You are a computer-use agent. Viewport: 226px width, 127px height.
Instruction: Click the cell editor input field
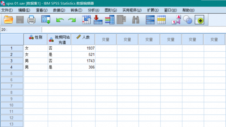pos(134,29)
